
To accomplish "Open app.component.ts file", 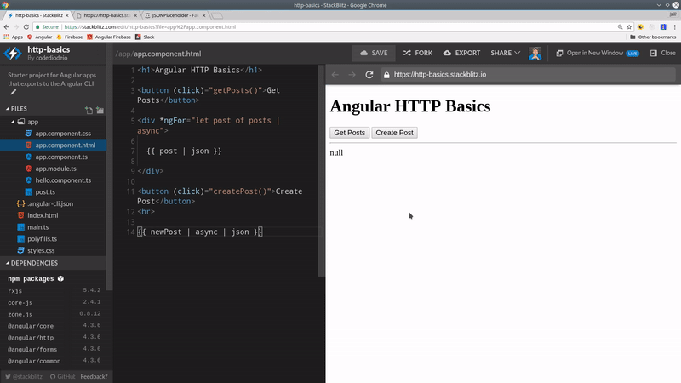I will (x=62, y=157).
